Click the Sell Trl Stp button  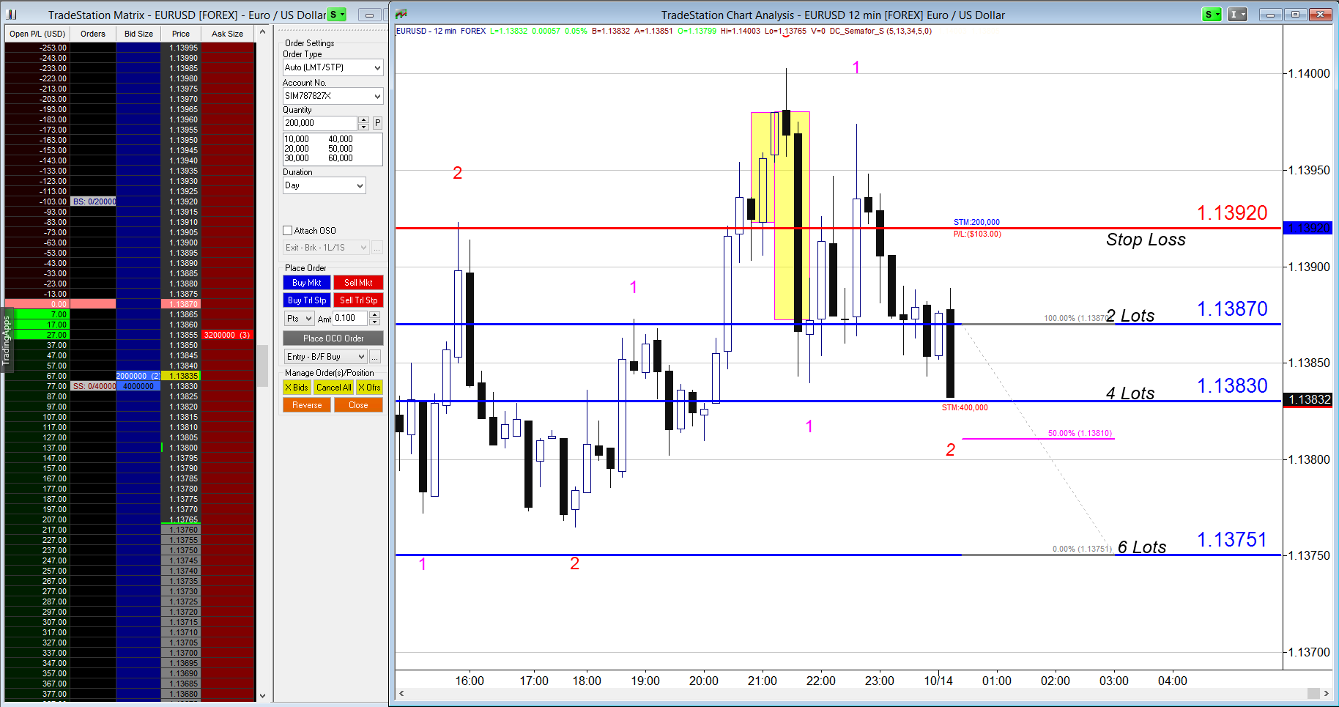point(358,300)
